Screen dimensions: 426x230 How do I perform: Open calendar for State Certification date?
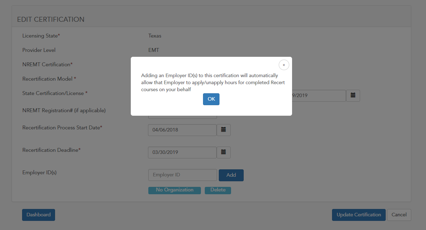tap(353, 95)
